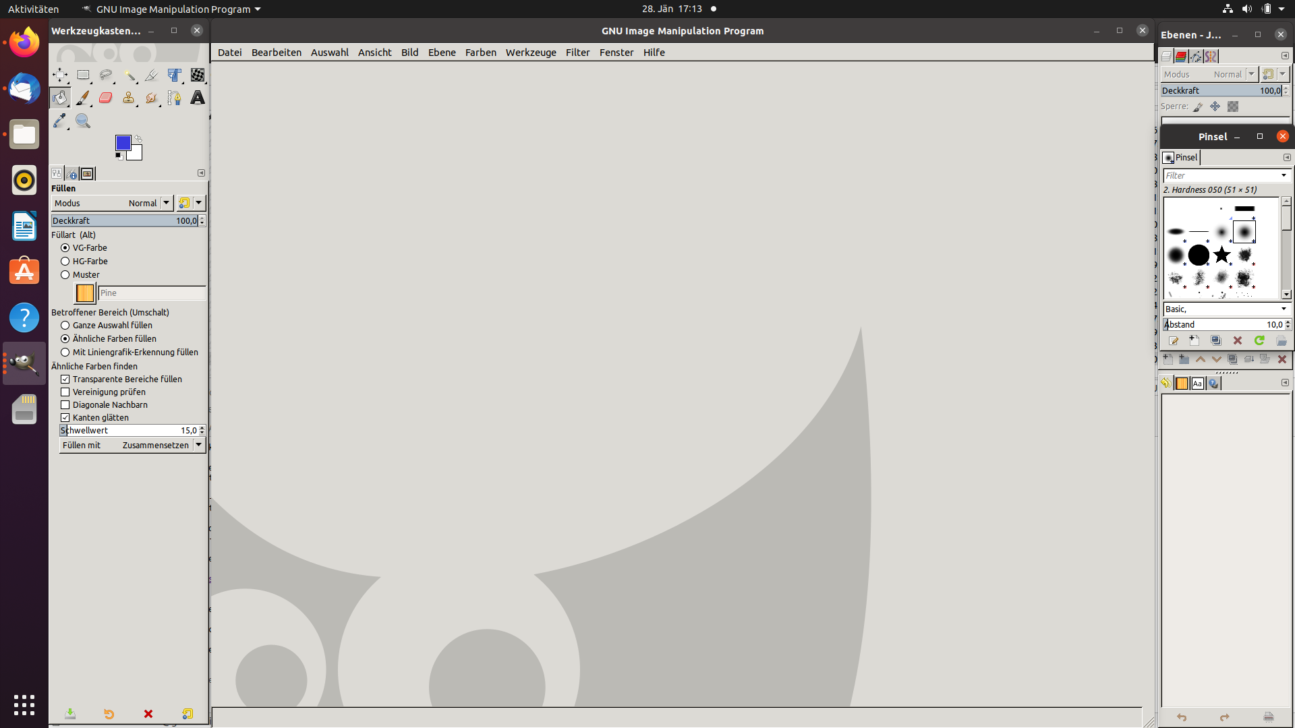Select the Text tool

coord(198,98)
